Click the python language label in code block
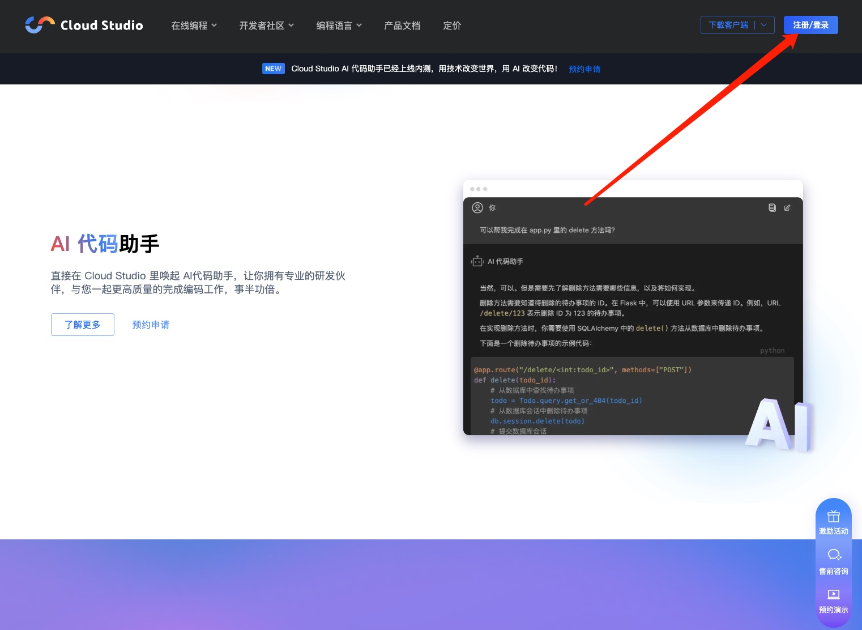The image size is (862, 630). pyautogui.click(x=773, y=351)
